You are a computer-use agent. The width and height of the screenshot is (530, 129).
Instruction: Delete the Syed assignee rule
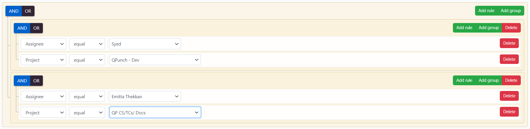click(x=509, y=43)
